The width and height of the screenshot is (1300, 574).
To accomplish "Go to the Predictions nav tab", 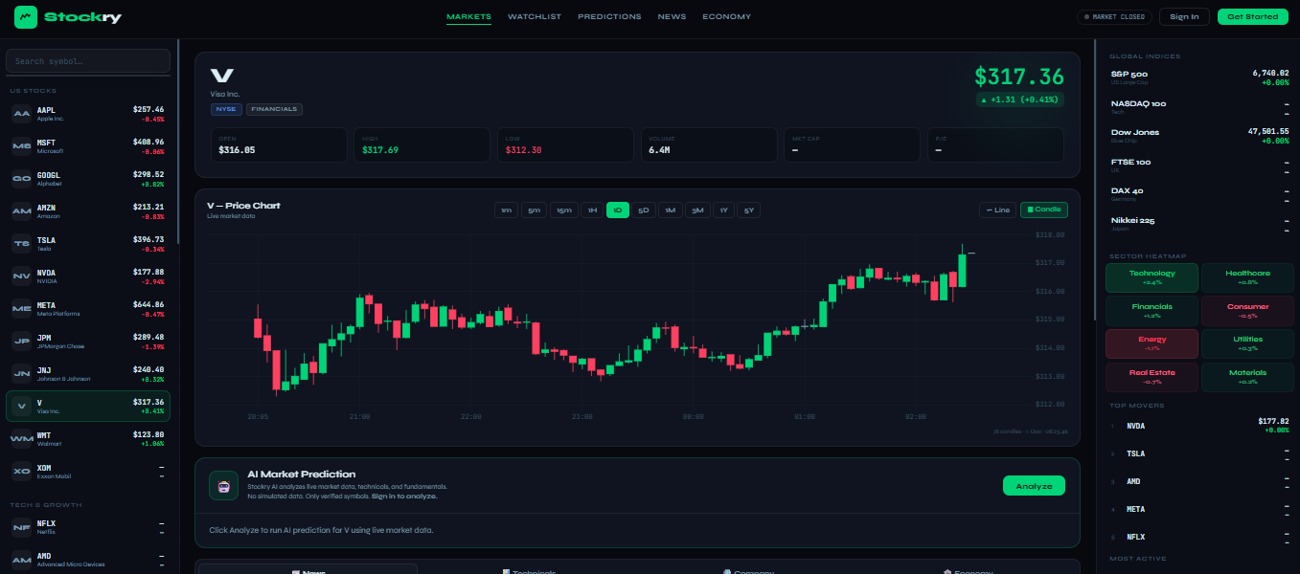I will (609, 16).
